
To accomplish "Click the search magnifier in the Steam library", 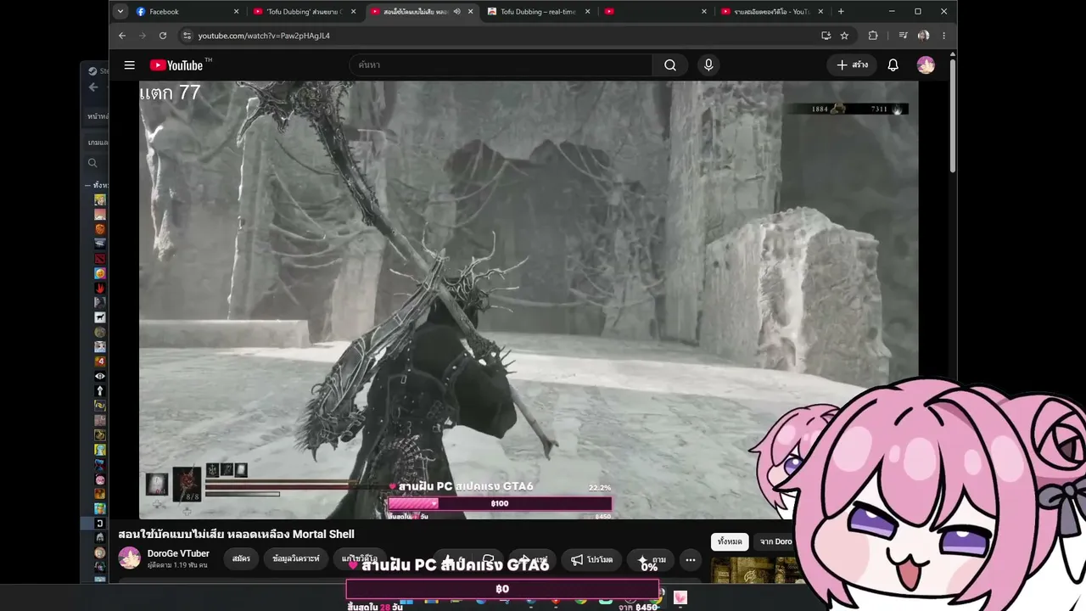I will point(93,163).
